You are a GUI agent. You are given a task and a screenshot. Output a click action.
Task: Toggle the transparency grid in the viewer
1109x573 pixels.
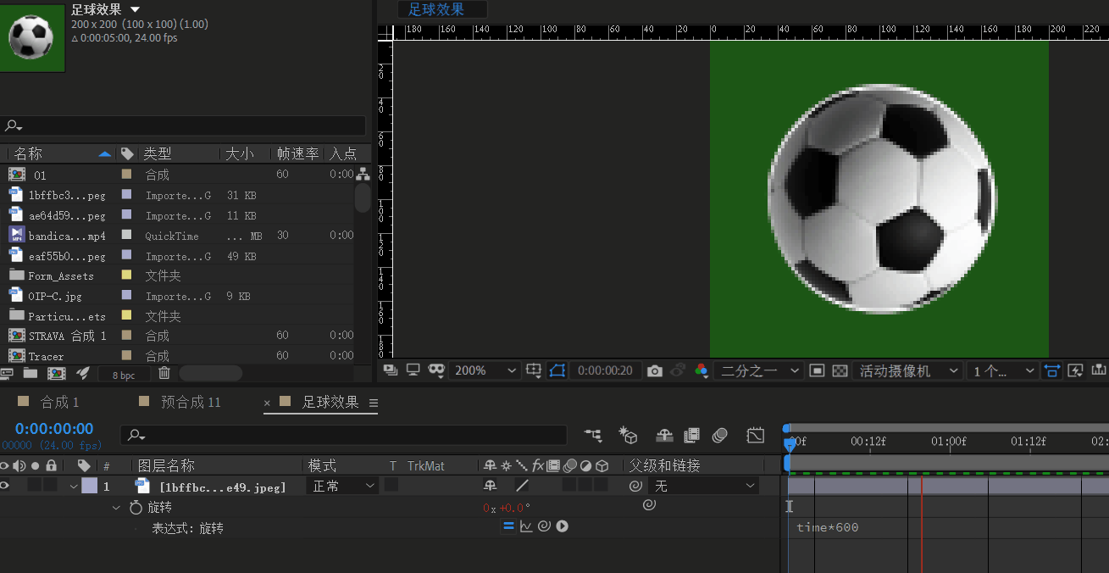pyautogui.click(x=840, y=370)
